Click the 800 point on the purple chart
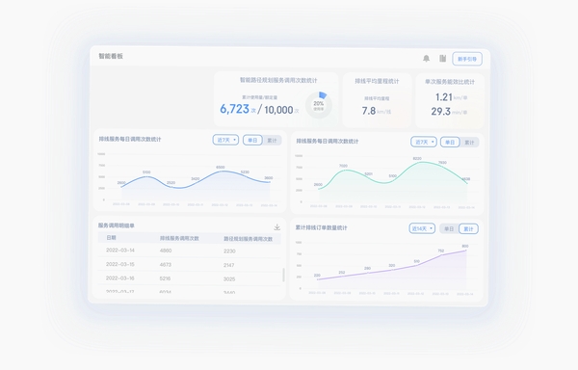The height and width of the screenshot is (370, 578). [465, 246]
